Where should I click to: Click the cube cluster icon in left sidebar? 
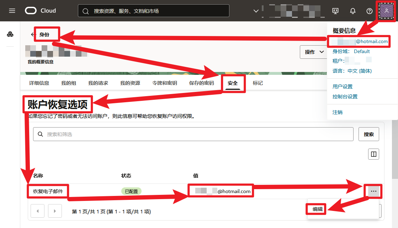(x=10, y=34)
